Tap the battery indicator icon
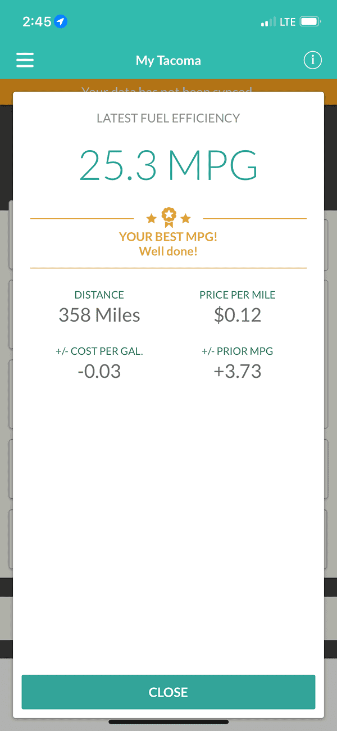 pyautogui.click(x=310, y=22)
